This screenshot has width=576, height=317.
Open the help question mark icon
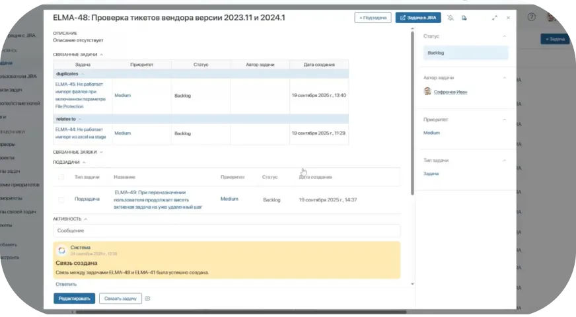click(532, 17)
